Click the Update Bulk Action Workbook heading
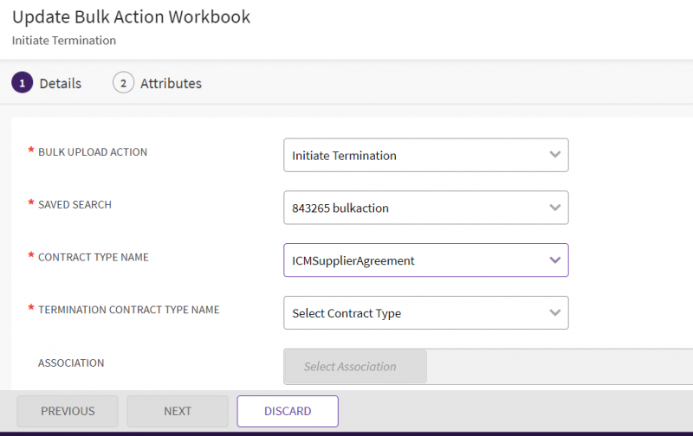This screenshot has width=693, height=436. 132,17
